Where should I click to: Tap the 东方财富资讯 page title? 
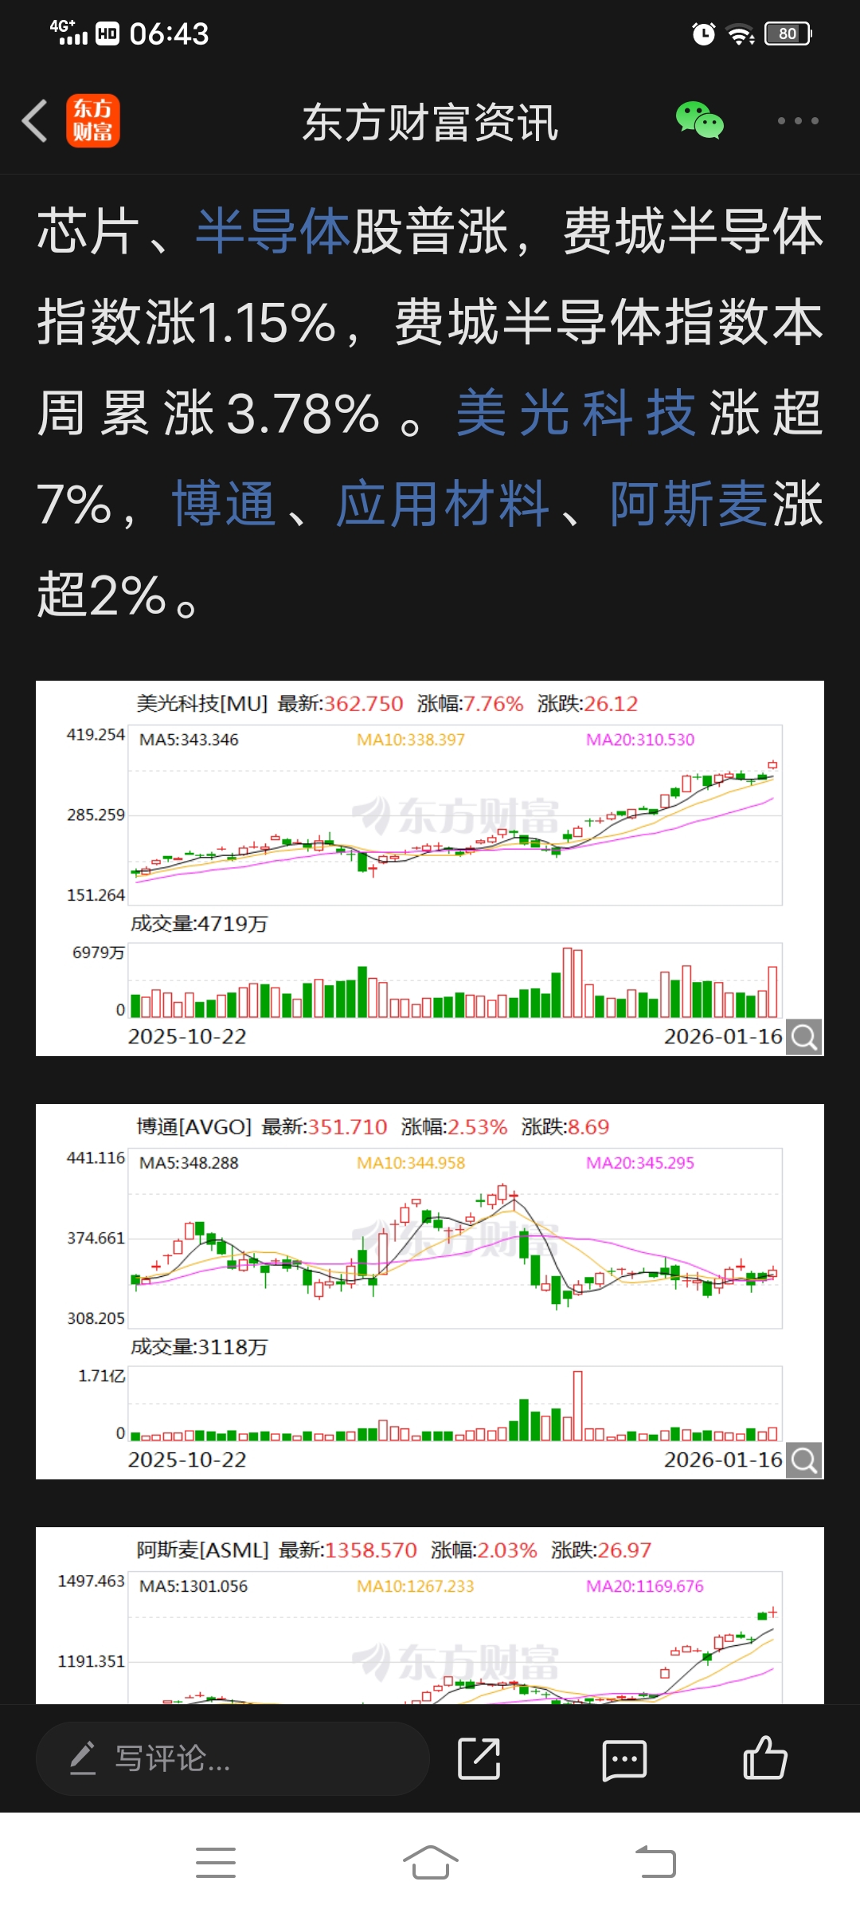point(430,123)
